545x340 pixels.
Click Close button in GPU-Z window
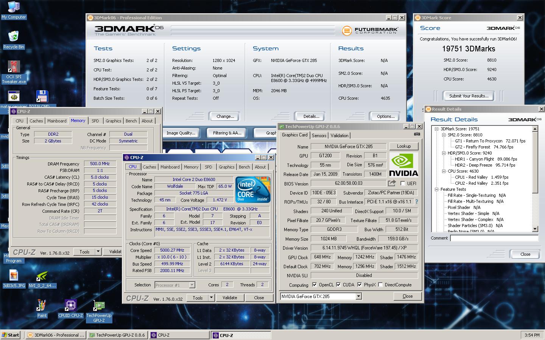pyautogui.click(x=408, y=296)
